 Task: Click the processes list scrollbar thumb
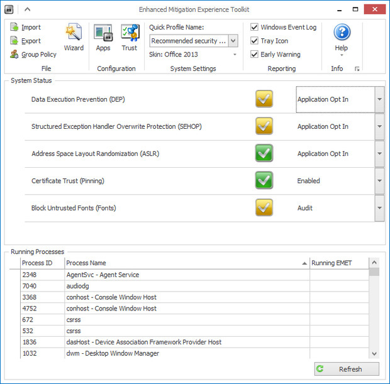[374, 272]
